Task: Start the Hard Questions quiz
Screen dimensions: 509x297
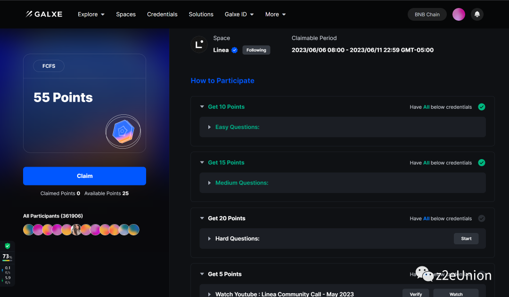Action: [466, 239]
